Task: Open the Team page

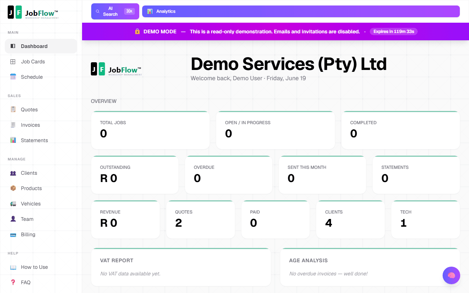Action: (x=41, y=219)
